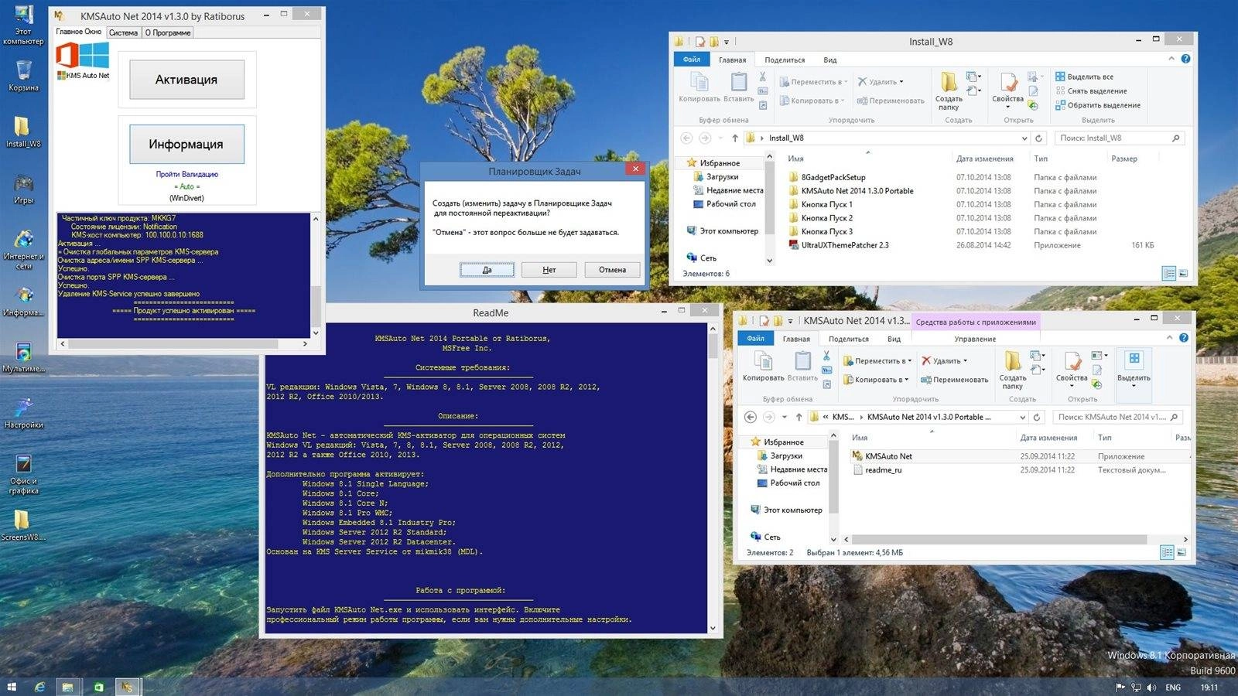
Task: Click Свойства in the Install_W8 ribbon
Action: [x=1007, y=90]
